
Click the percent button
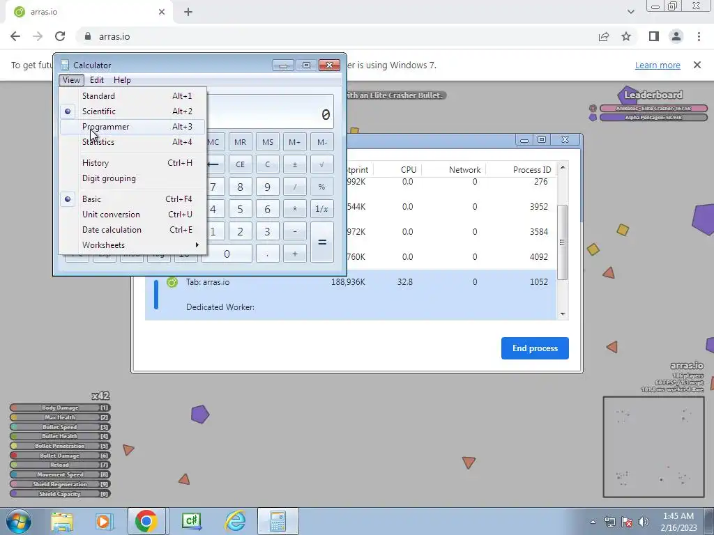tap(322, 187)
